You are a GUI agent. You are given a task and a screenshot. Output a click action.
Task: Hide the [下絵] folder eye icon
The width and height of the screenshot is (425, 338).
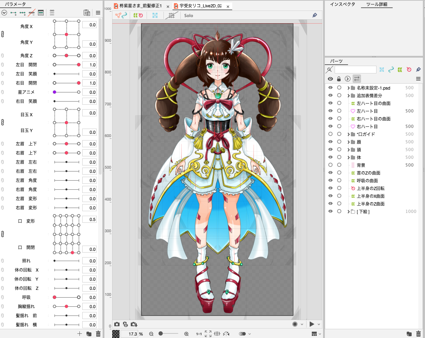coord(330,212)
